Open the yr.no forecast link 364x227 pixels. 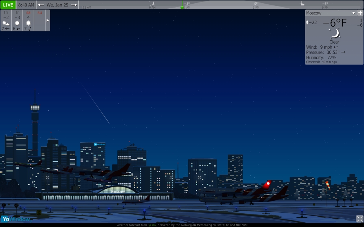(x=152, y=225)
